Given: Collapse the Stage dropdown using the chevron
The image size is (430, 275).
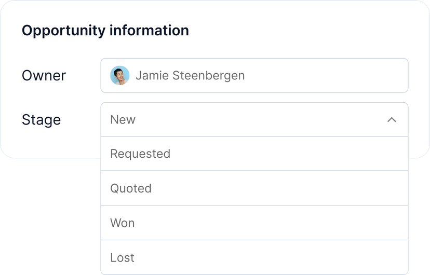Looking at the screenshot, I should (x=392, y=120).
